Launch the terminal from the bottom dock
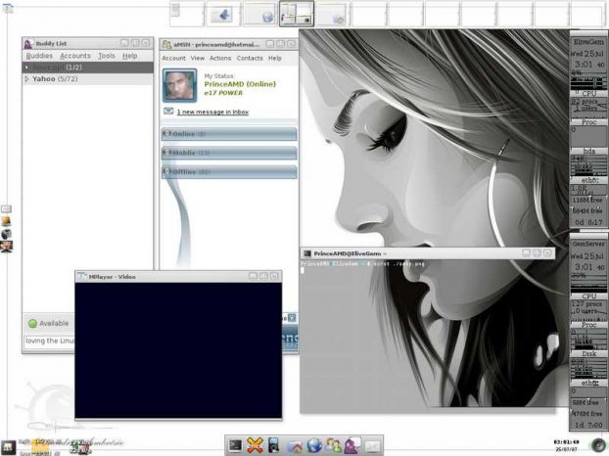Viewport: 609px width, 456px height. [x=235, y=446]
